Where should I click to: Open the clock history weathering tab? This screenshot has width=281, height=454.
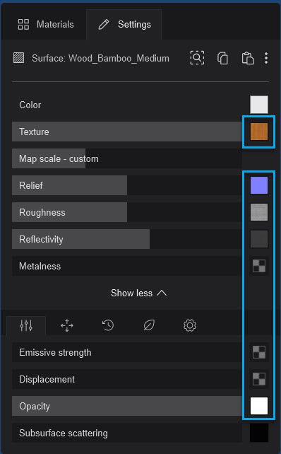click(108, 326)
